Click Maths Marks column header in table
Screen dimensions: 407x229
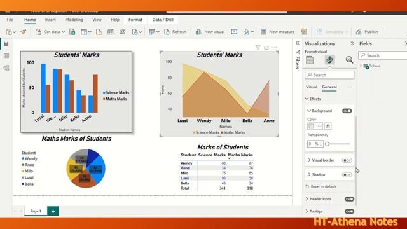(x=240, y=155)
